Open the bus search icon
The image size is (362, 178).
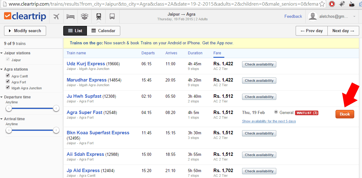112,17
